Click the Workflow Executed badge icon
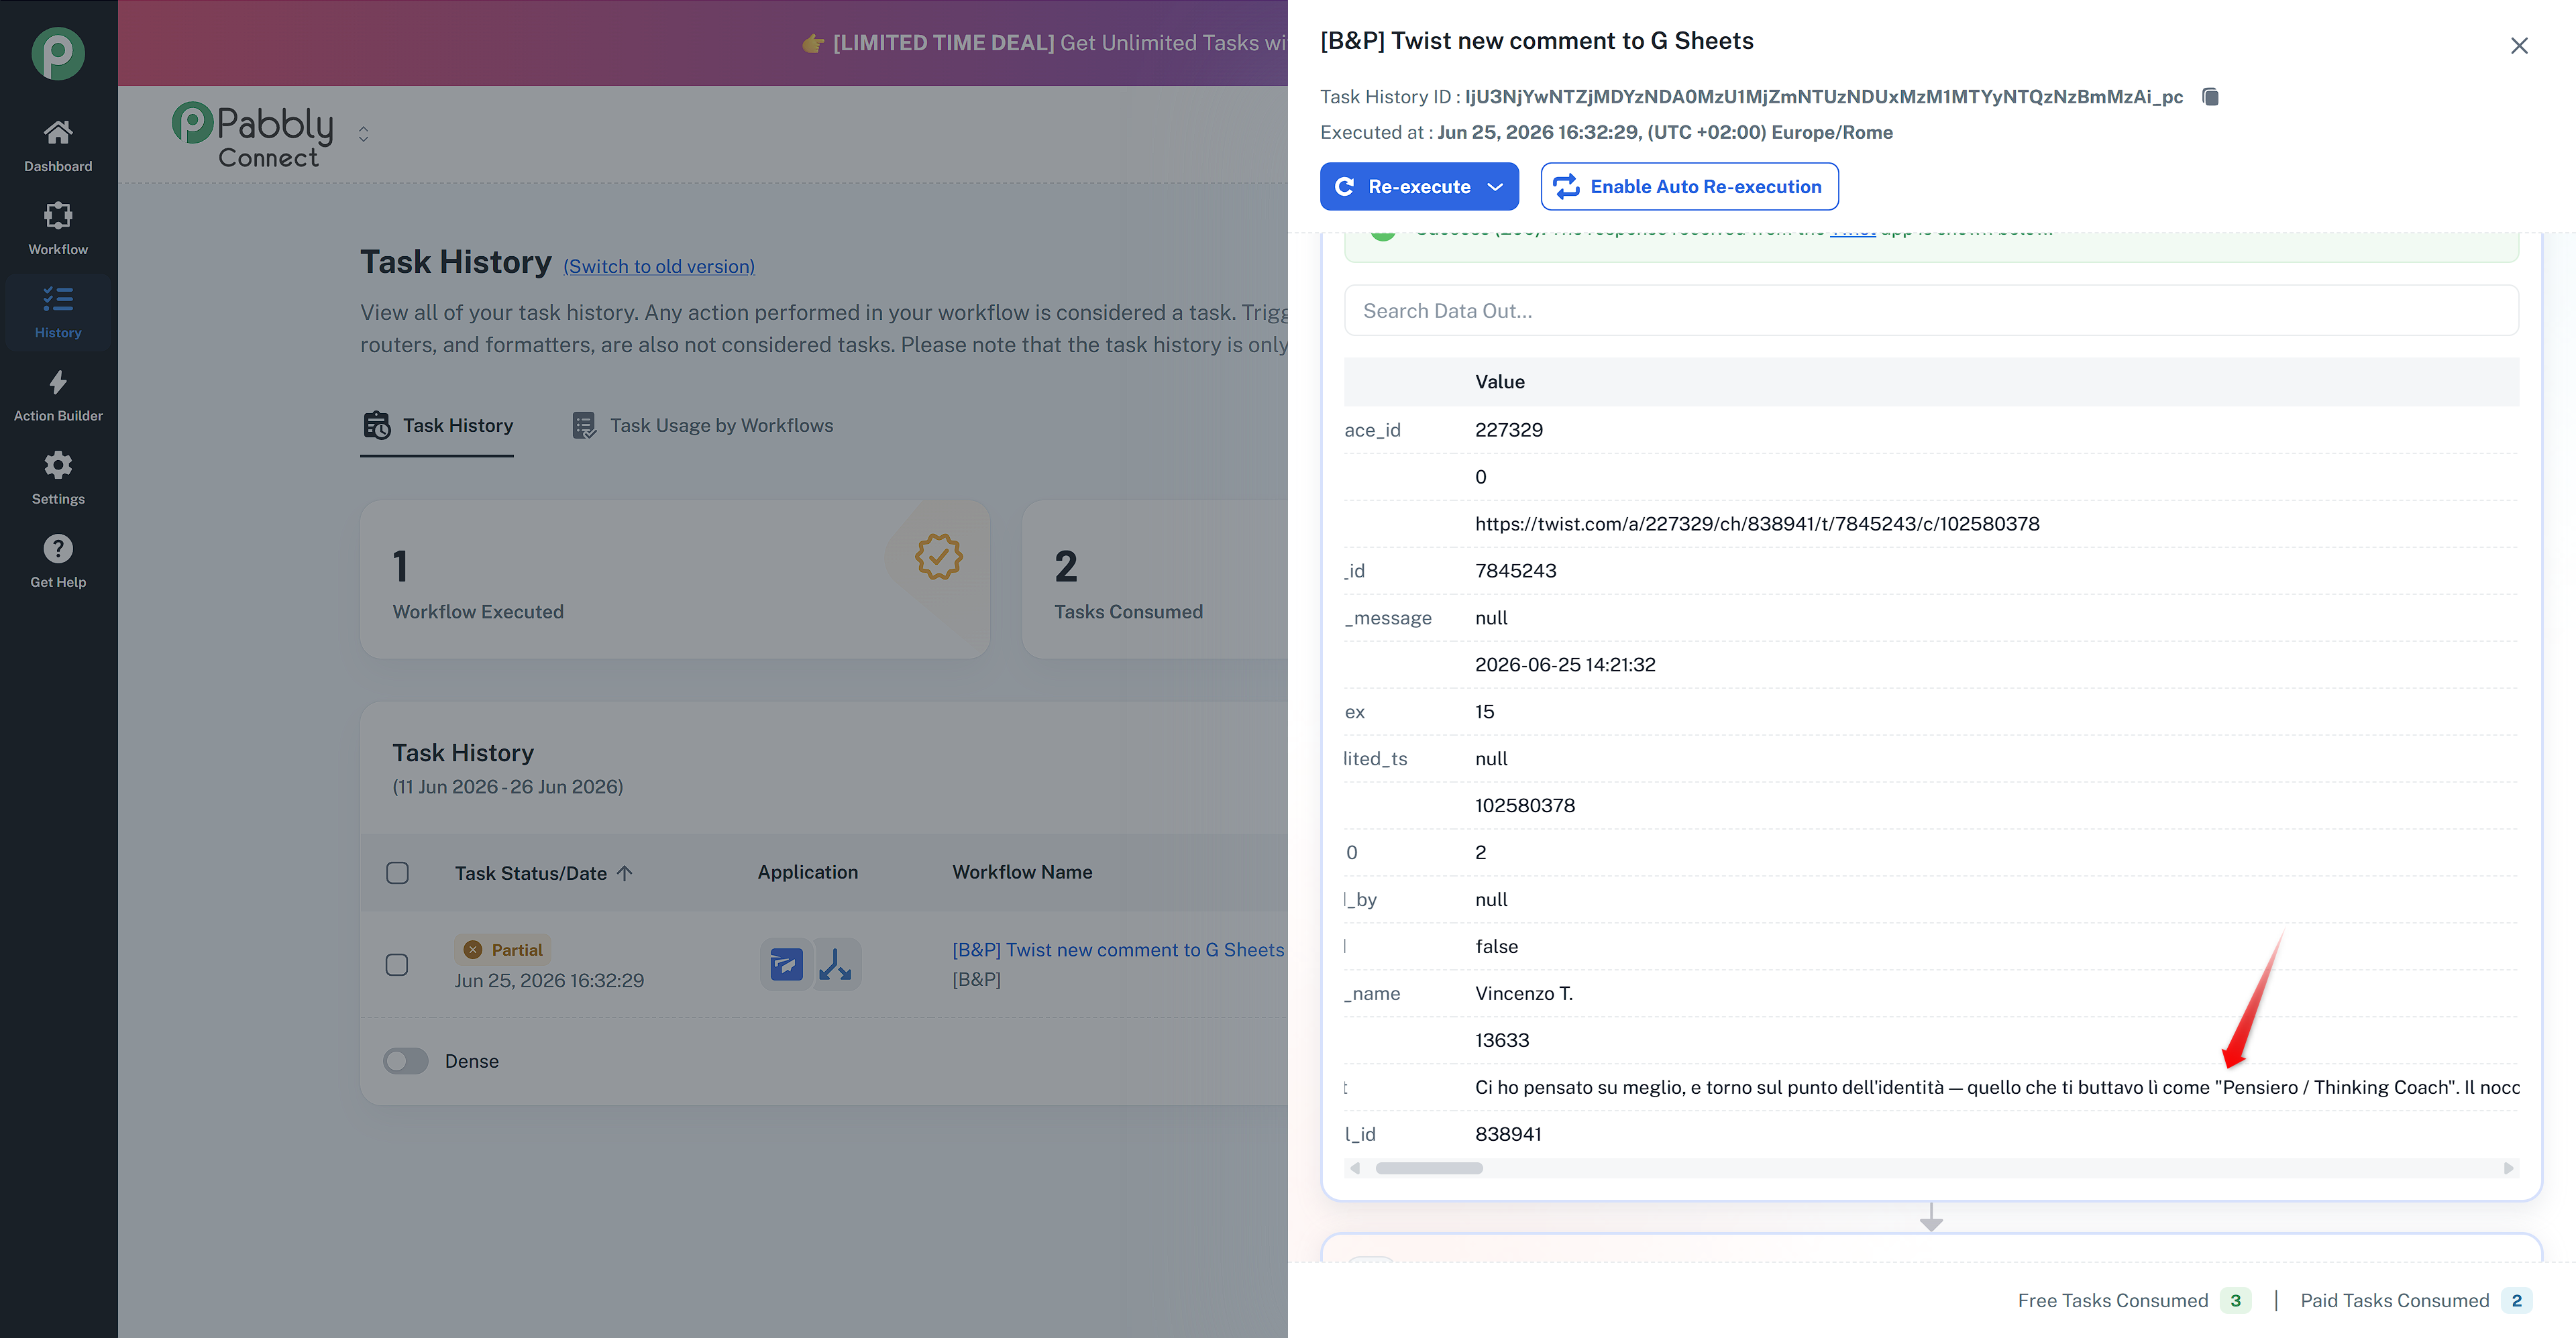 click(938, 556)
